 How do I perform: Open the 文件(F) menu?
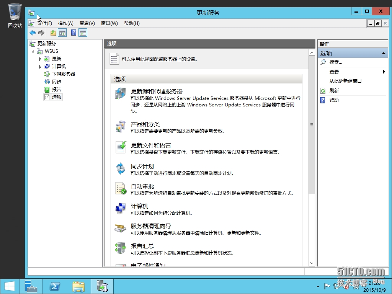[45, 23]
